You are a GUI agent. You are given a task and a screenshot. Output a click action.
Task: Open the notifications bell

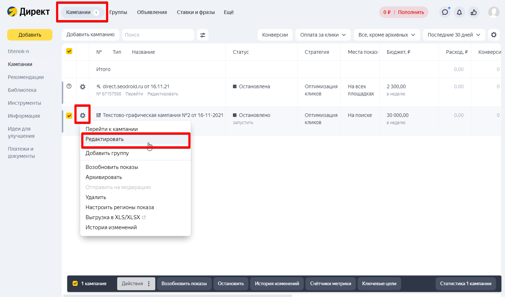click(x=459, y=12)
